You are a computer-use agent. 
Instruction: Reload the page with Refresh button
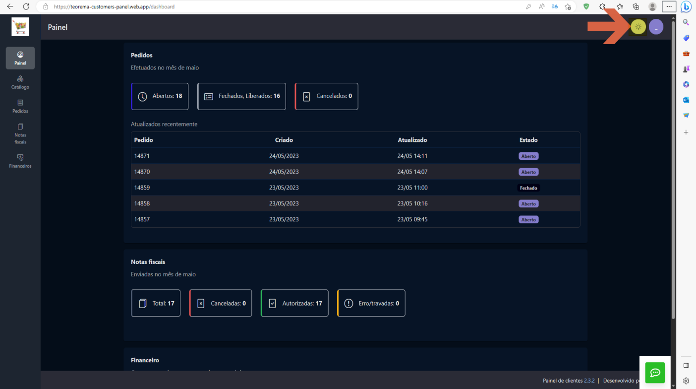click(x=26, y=7)
